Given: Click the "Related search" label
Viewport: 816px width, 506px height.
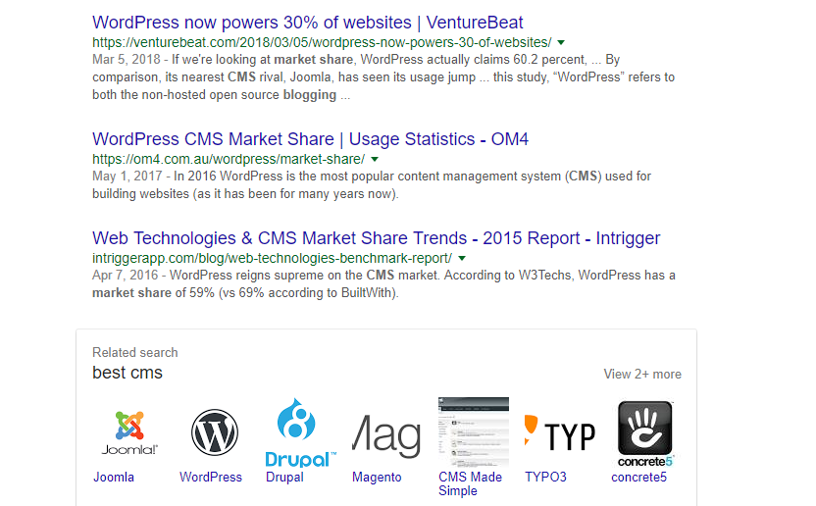Looking at the screenshot, I should click(x=135, y=352).
